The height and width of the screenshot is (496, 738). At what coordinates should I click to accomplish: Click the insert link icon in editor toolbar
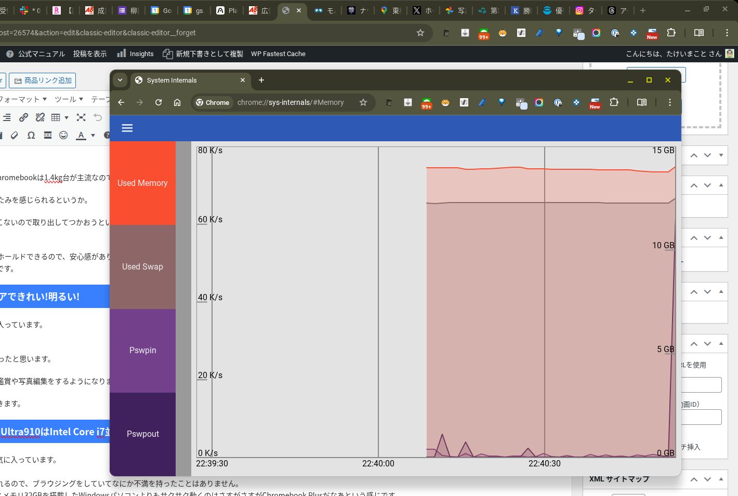point(23,117)
